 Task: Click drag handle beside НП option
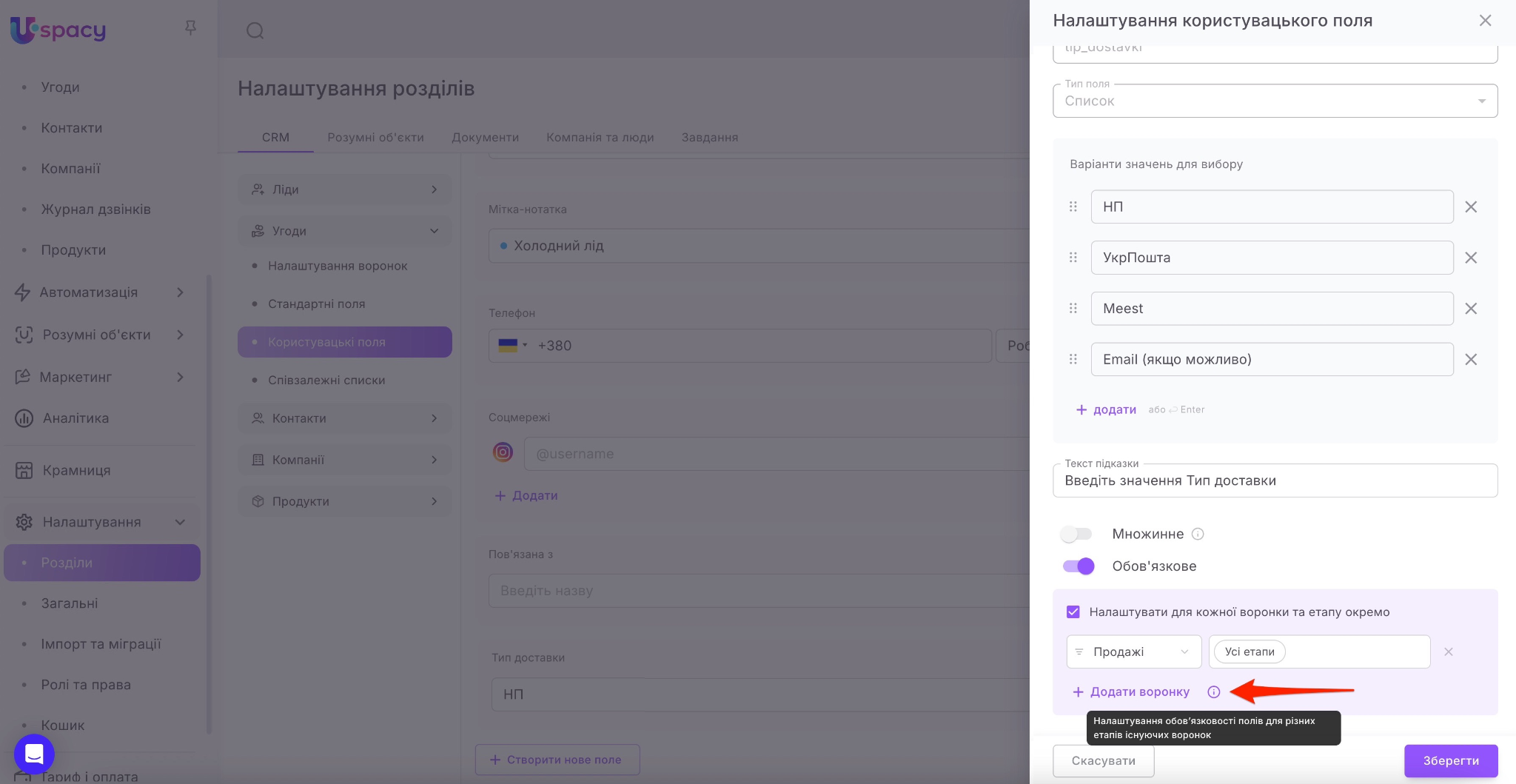pos(1073,207)
